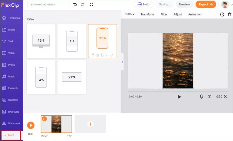Undo the last action
The image size is (233, 141).
pyautogui.click(x=75, y=5)
